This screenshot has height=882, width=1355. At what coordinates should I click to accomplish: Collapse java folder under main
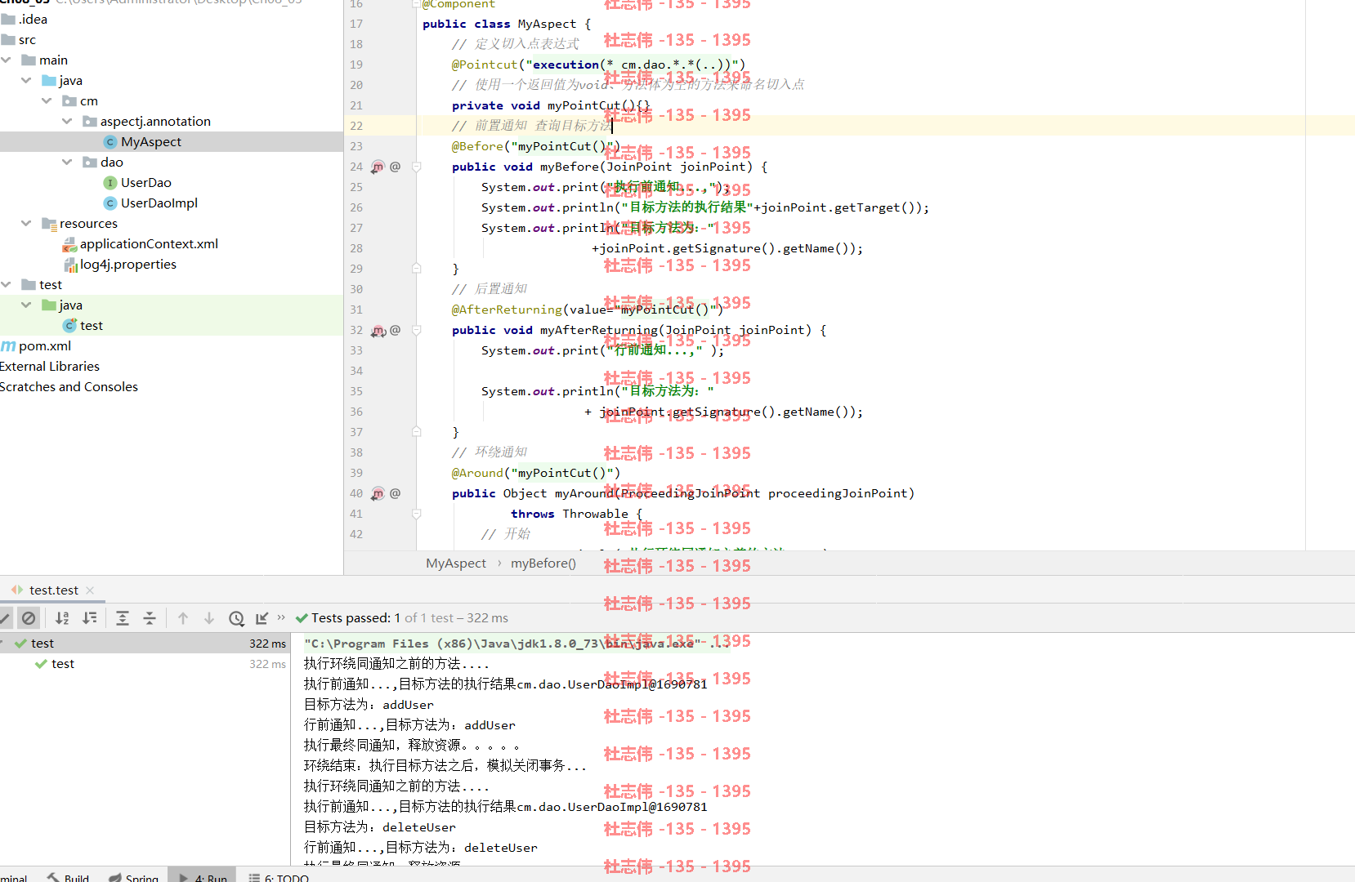pyautogui.click(x=26, y=80)
